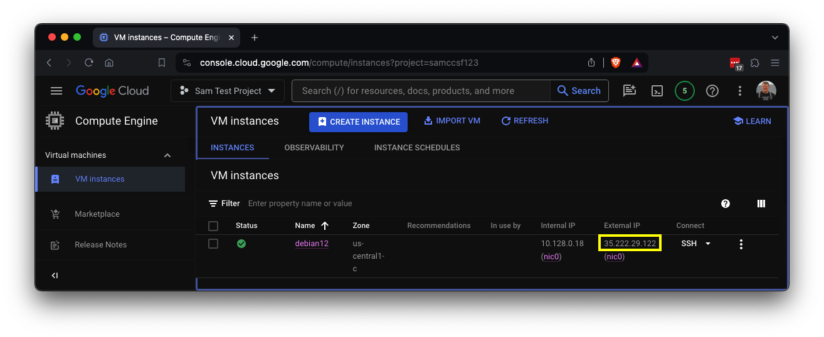Switch to the Instance Schedules tab

(416, 148)
